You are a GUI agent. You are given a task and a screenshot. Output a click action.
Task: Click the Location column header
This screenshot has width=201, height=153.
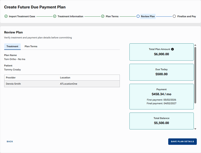[x=65, y=78]
